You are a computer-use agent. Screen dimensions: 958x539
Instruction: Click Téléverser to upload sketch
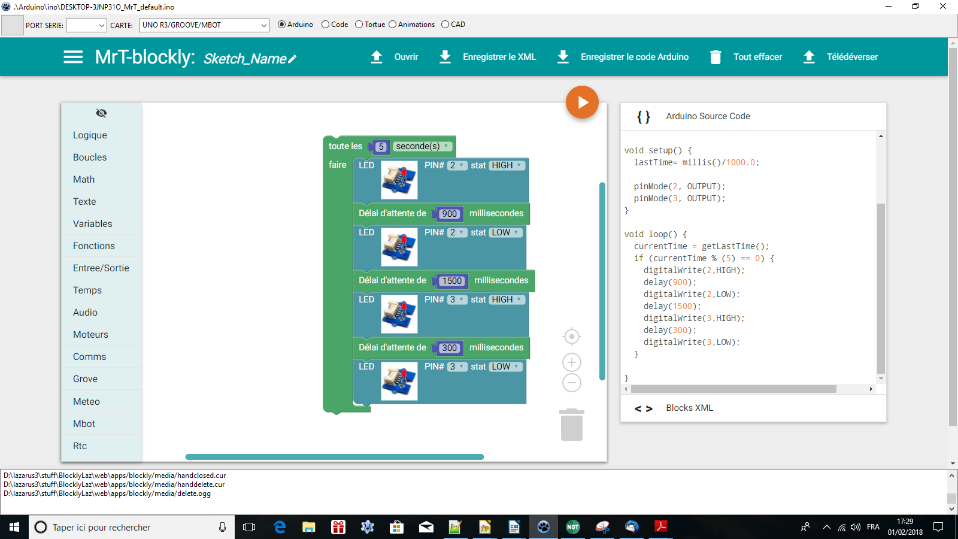click(x=840, y=57)
